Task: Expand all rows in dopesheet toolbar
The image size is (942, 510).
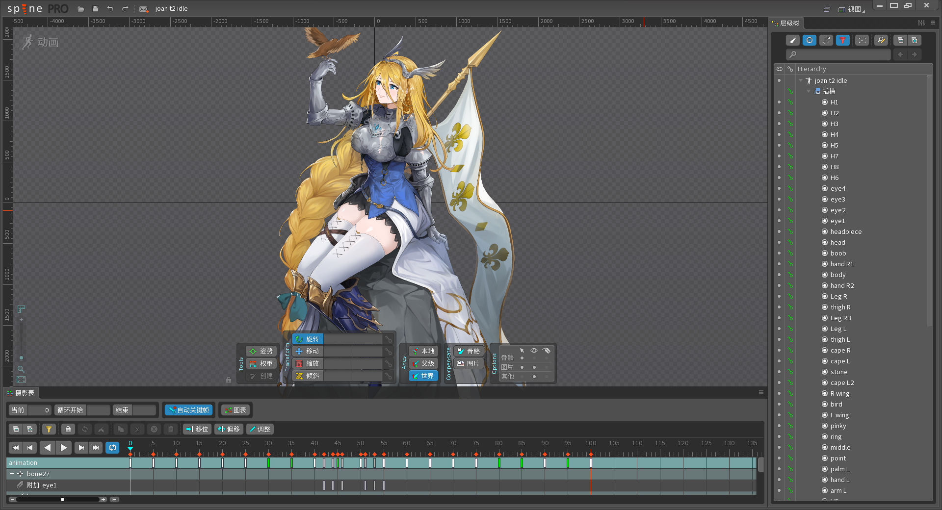Action: (30, 429)
